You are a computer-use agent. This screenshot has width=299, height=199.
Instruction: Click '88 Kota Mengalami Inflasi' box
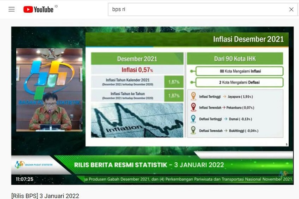[240, 71]
